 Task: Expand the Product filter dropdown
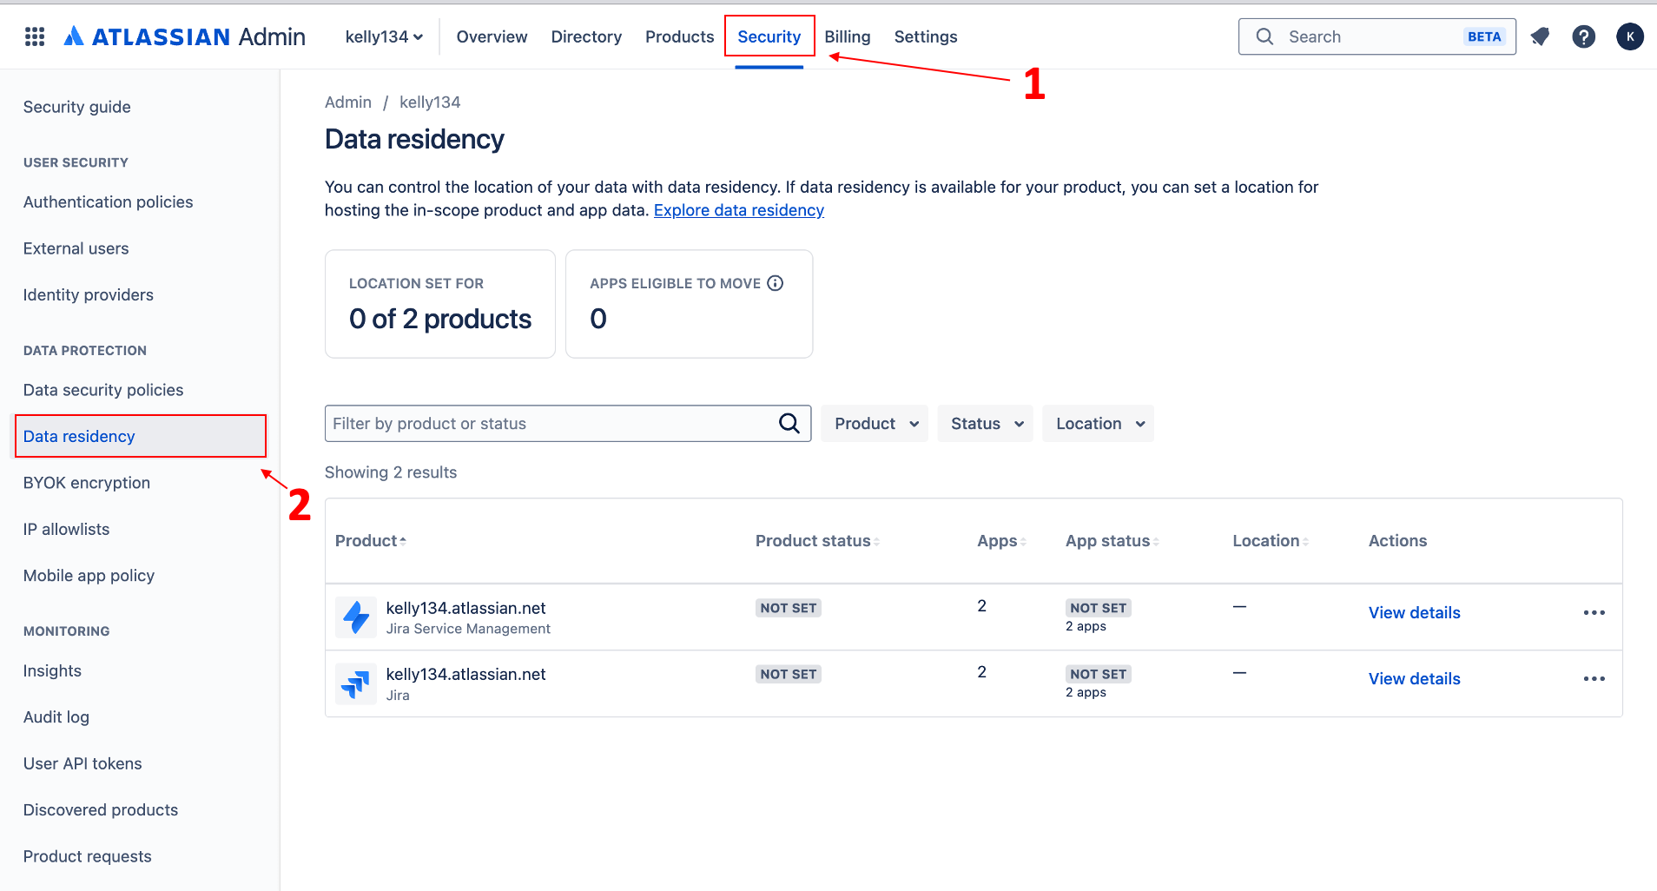click(875, 424)
